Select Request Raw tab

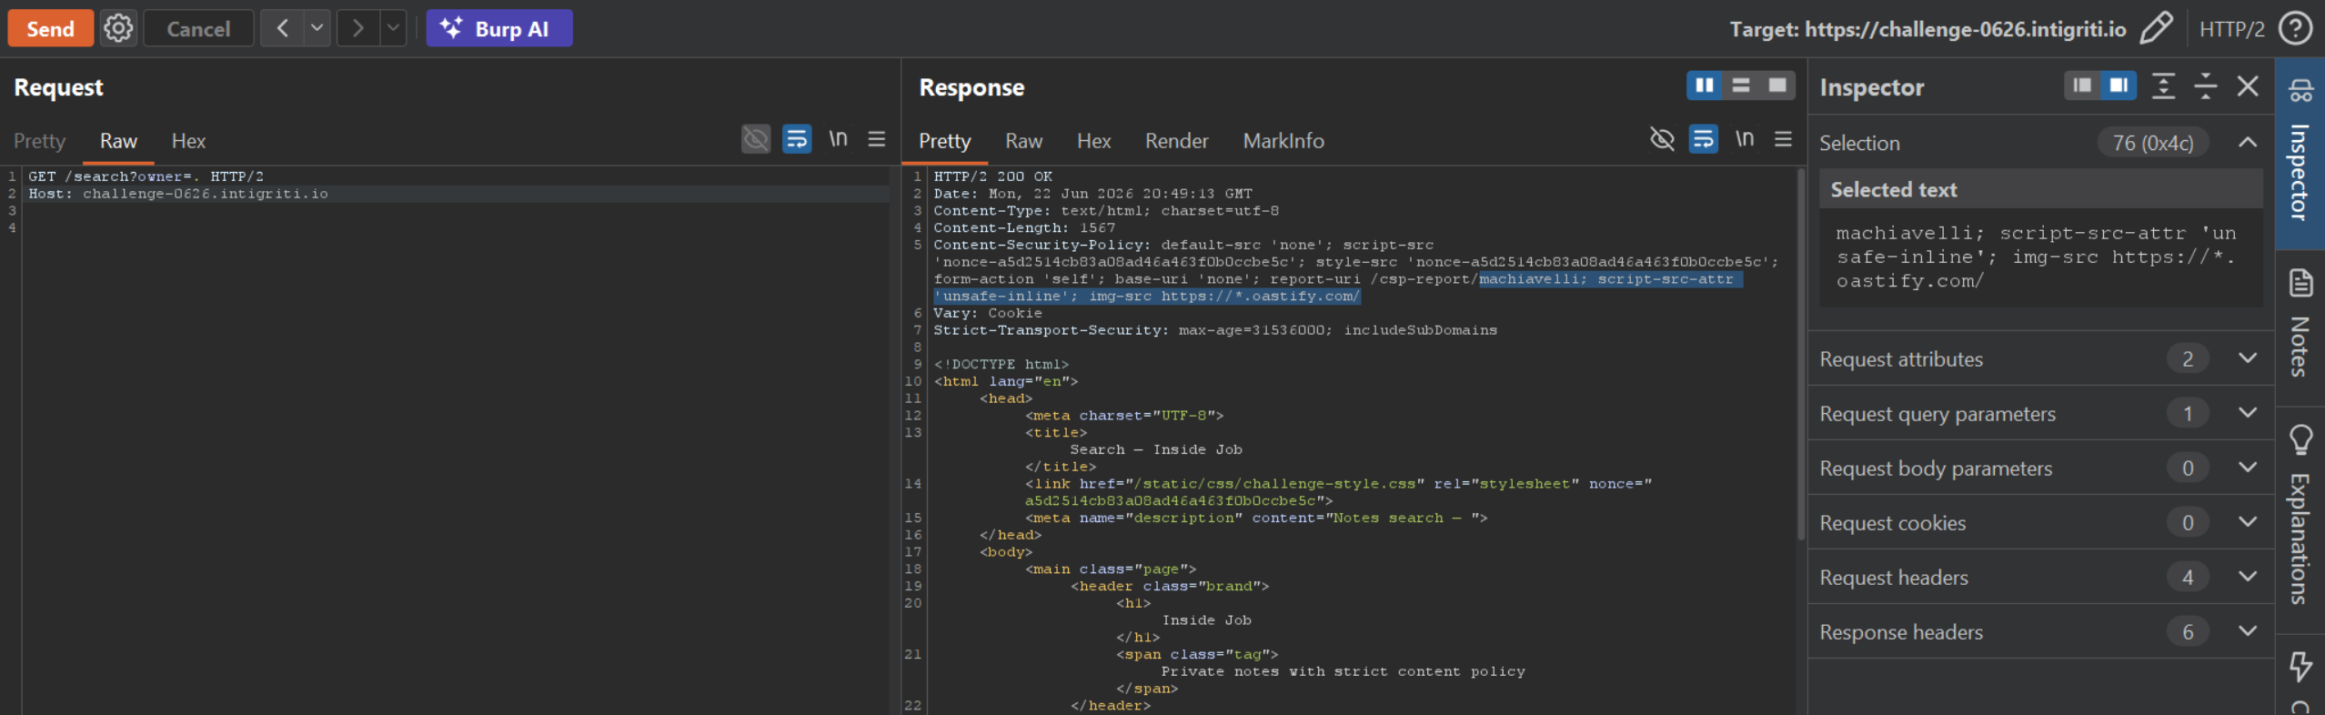point(118,141)
